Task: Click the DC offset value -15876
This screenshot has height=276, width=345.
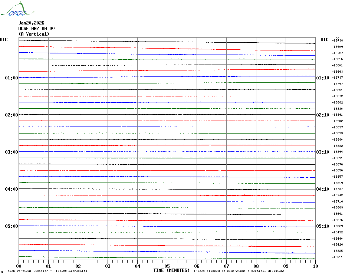Action: 337,164
